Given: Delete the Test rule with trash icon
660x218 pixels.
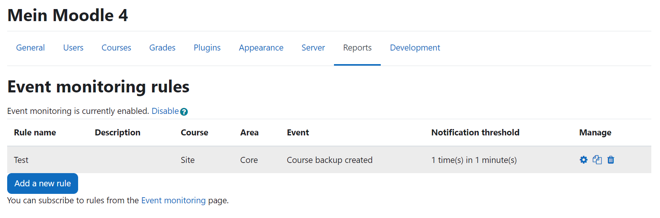Looking at the screenshot, I should pyautogui.click(x=611, y=160).
